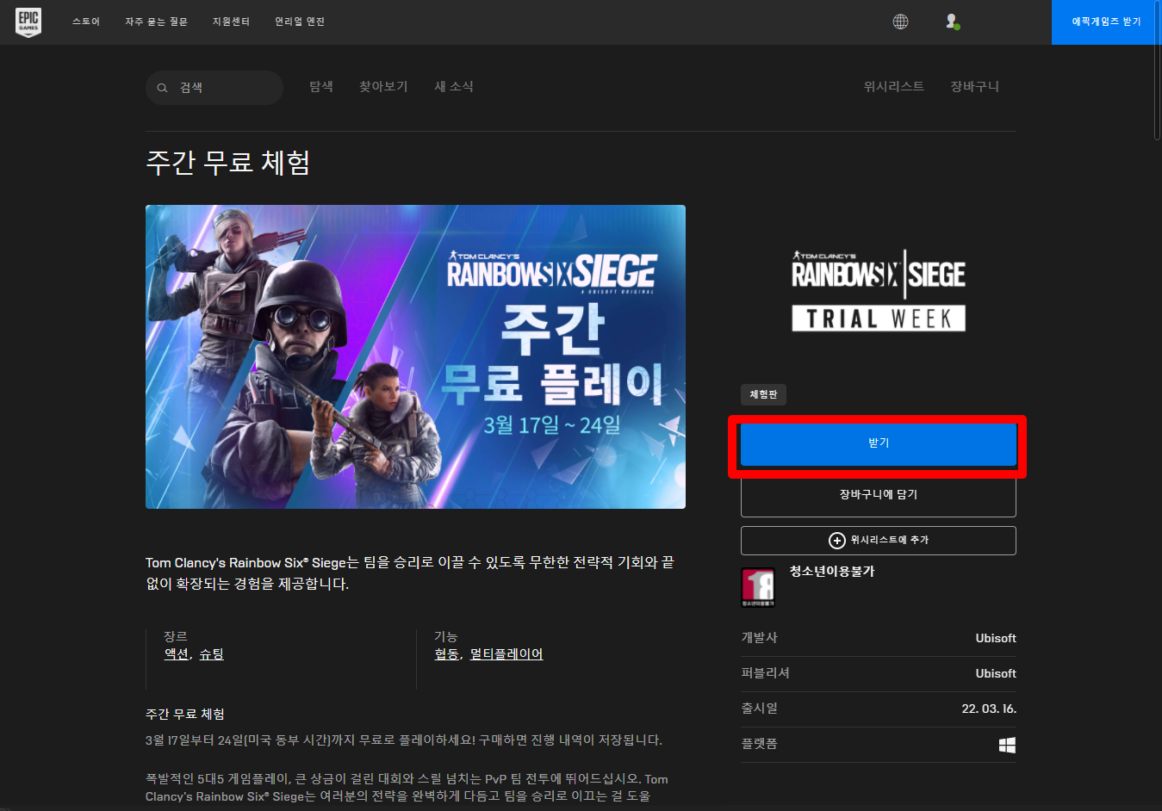Image resolution: width=1162 pixels, height=811 pixels.
Task: Open the Epic Games logo home
Action: 28,22
